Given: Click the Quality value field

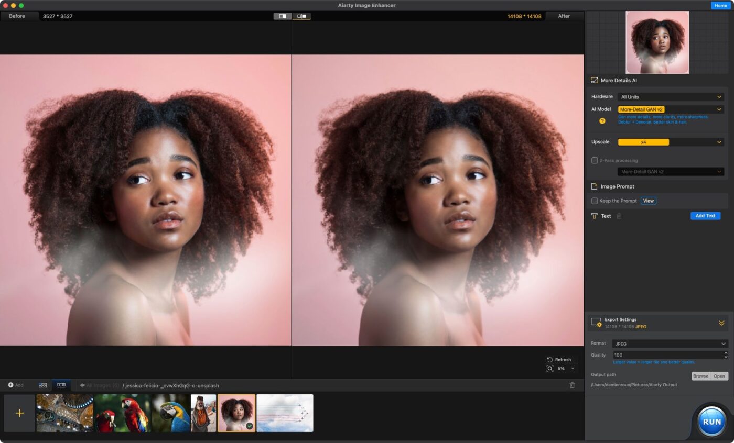Looking at the screenshot, I should (667, 355).
